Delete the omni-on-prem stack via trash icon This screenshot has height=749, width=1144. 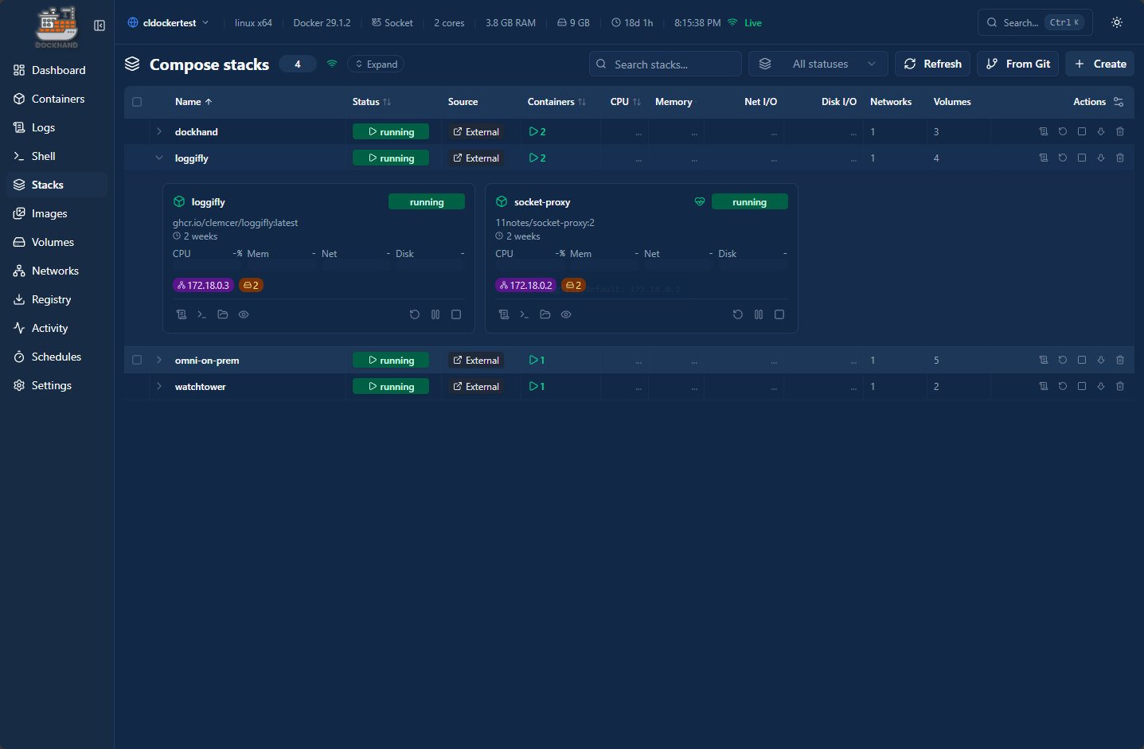click(1120, 360)
